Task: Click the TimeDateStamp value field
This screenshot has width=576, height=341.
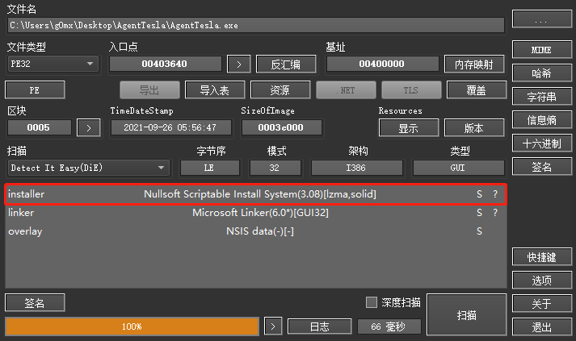Action: [x=170, y=127]
